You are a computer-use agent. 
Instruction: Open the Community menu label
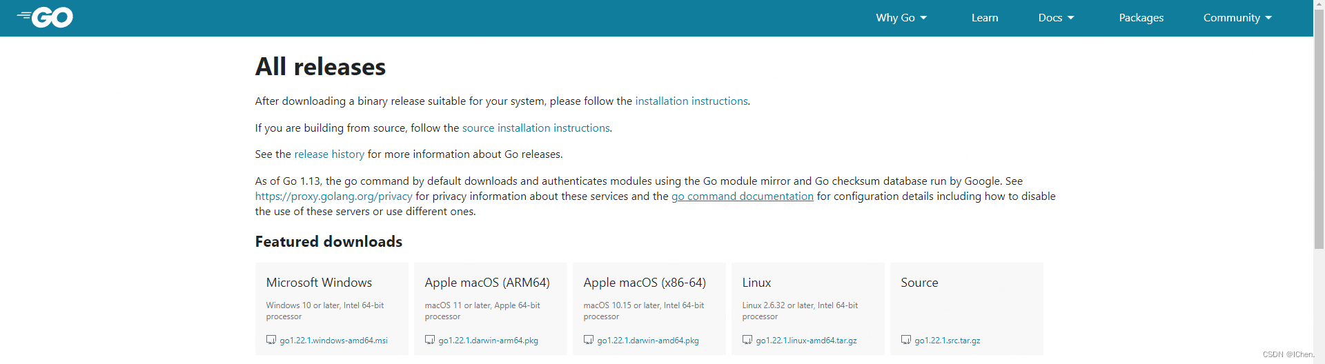[x=1231, y=18]
